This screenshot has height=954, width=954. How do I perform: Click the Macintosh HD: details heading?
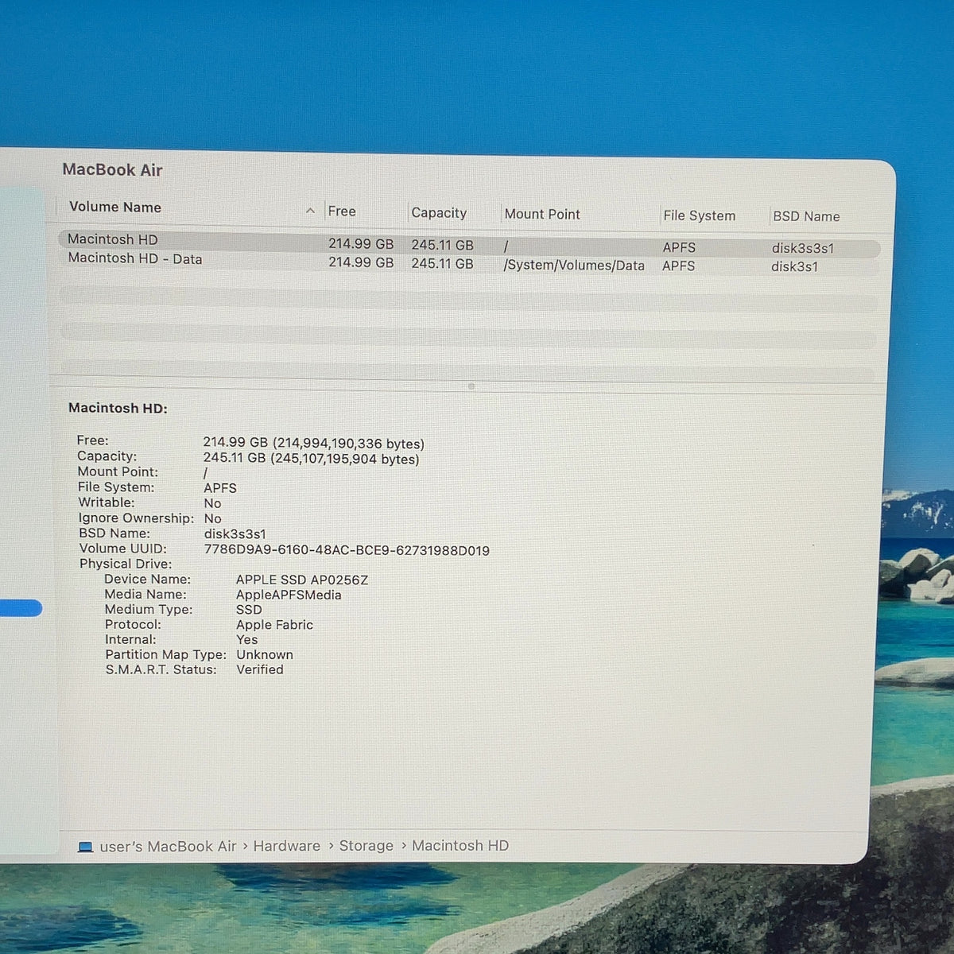(x=118, y=408)
